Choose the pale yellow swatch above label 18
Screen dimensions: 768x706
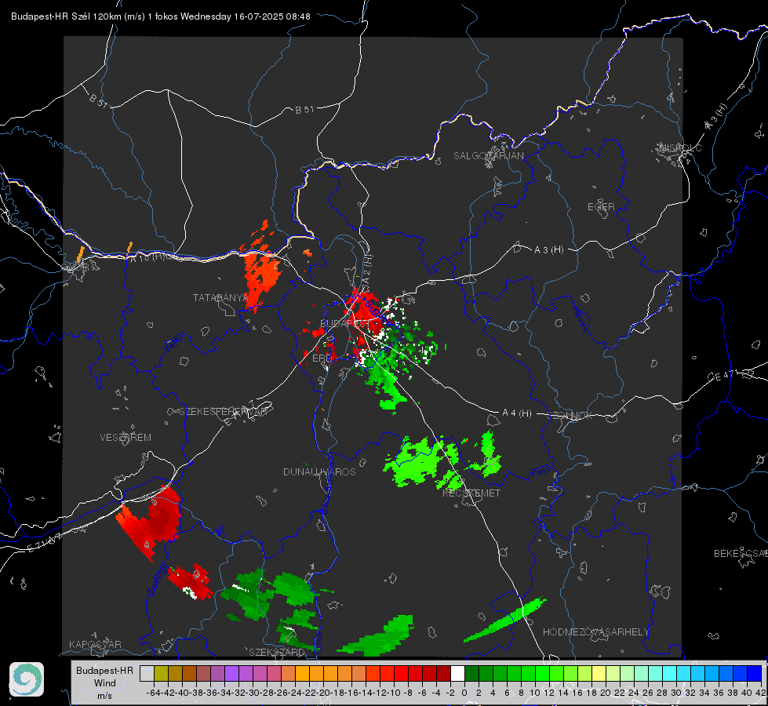click(599, 673)
